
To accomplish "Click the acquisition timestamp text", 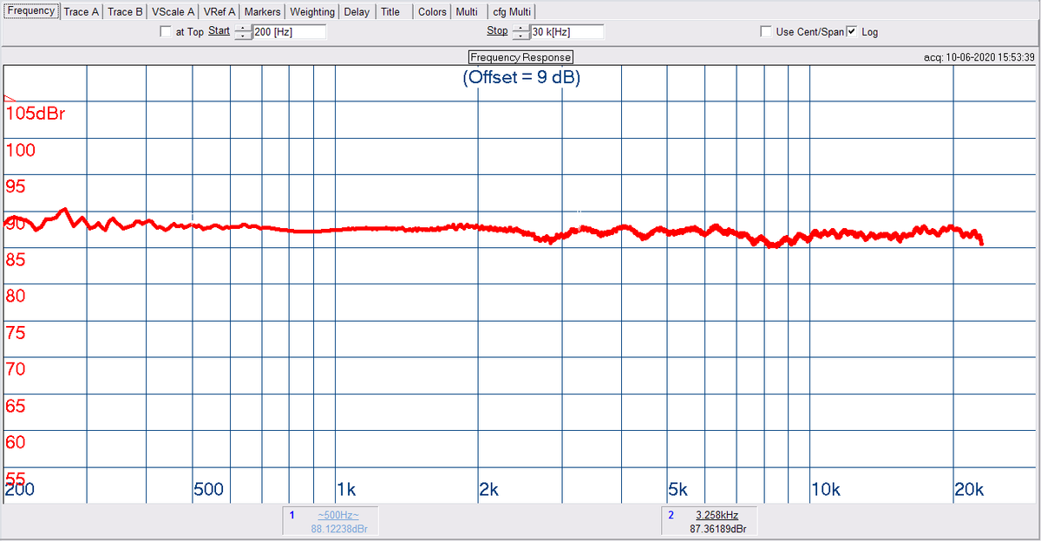I will (x=979, y=57).
